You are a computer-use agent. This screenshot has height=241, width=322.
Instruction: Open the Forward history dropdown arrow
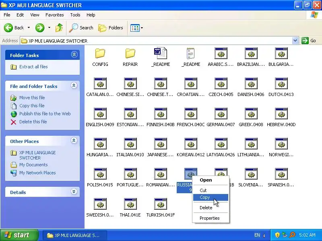tap(49, 28)
